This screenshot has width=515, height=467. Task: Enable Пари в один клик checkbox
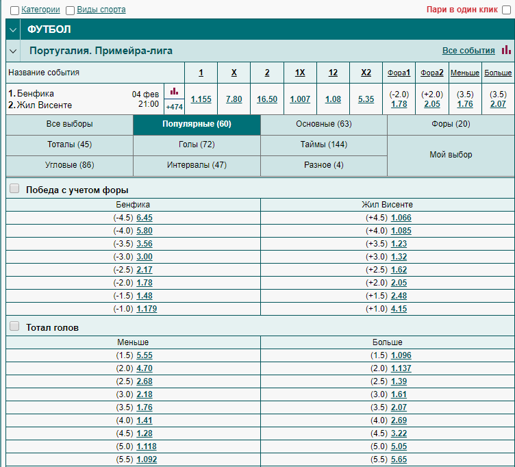coord(507,10)
